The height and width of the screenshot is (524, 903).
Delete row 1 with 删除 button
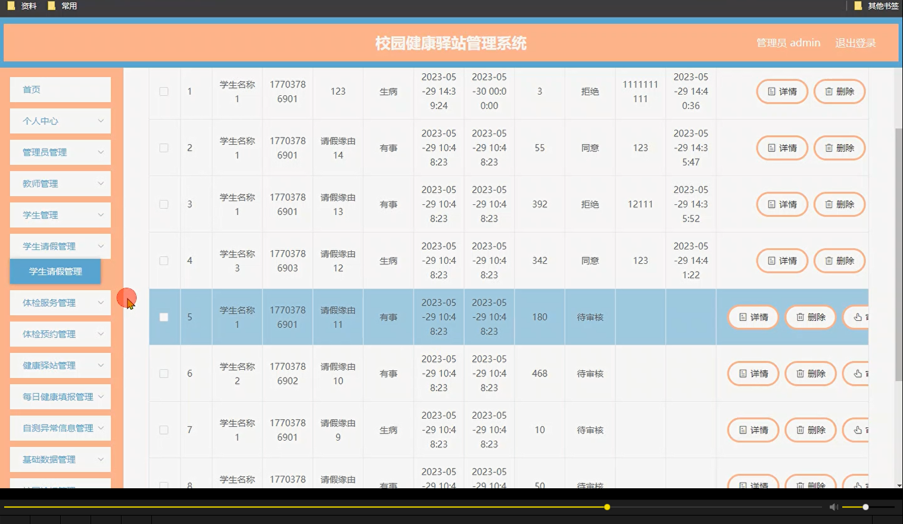[x=839, y=92]
